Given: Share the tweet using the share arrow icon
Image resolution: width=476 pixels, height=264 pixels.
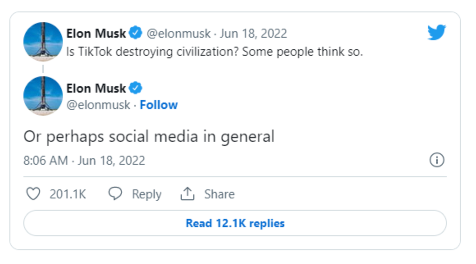Looking at the screenshot, I should tap(188, 193).
